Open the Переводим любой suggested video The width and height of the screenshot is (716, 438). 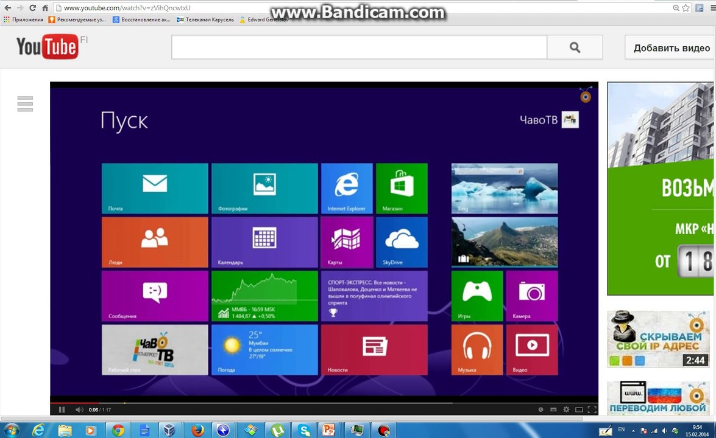pyautogui.click(x=658, y=398)
